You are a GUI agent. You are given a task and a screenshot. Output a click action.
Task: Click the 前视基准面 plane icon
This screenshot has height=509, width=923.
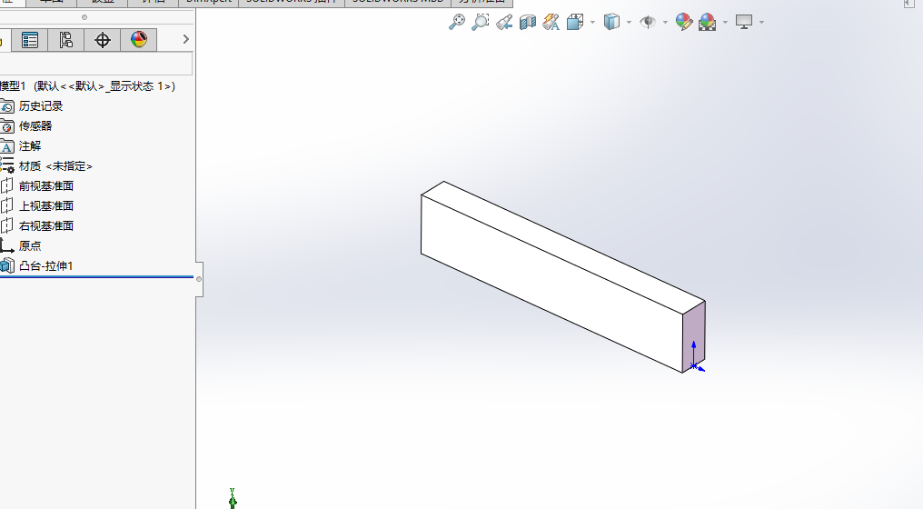6,186
